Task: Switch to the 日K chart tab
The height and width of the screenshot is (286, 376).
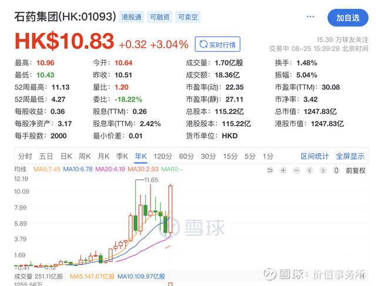Action: coord(66,156)
